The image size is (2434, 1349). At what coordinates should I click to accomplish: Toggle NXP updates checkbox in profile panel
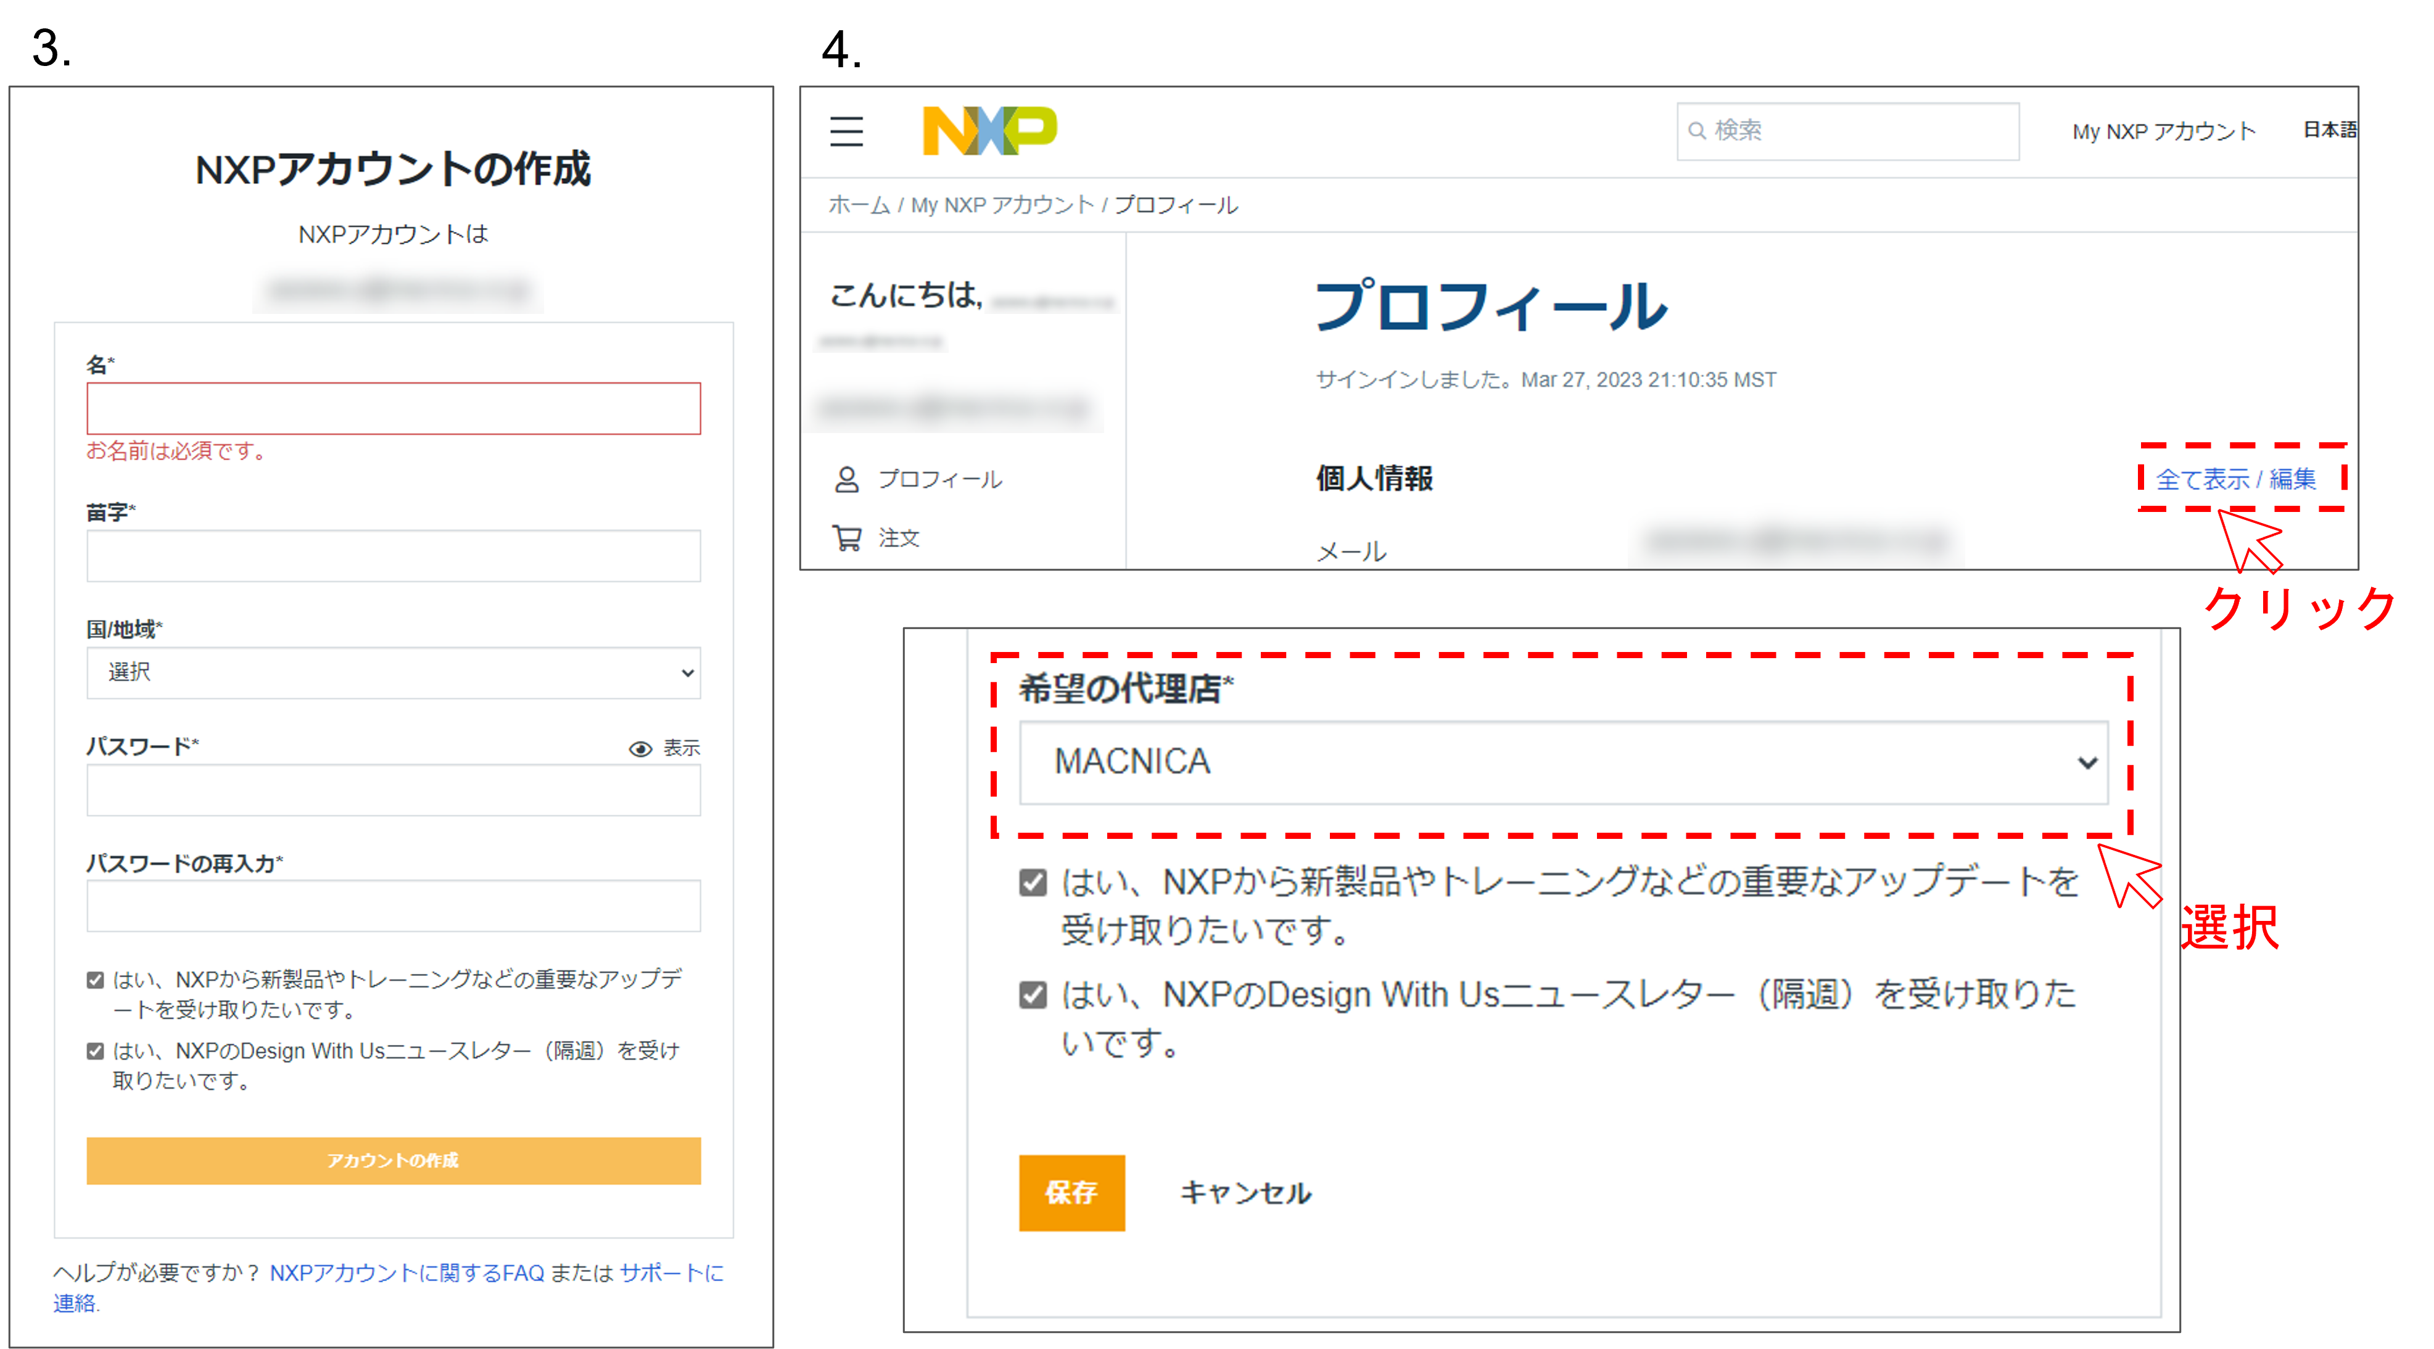[1033, 883]
